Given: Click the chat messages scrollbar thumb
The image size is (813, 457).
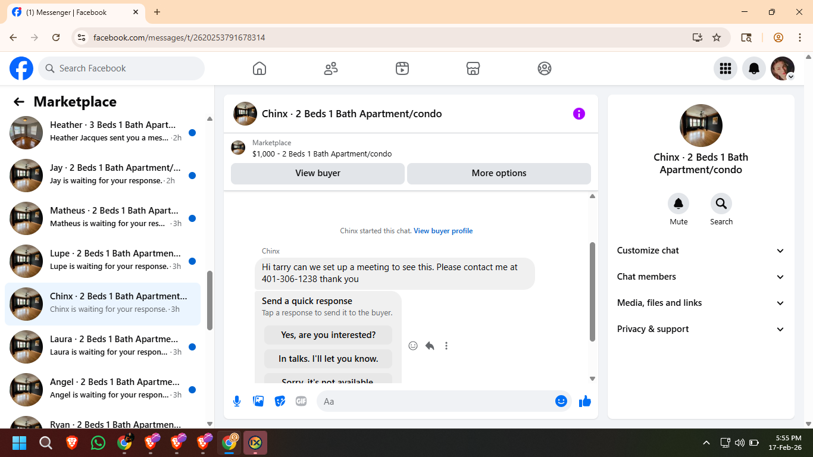Looking at the screenshot, I should [x=592, y=292].
